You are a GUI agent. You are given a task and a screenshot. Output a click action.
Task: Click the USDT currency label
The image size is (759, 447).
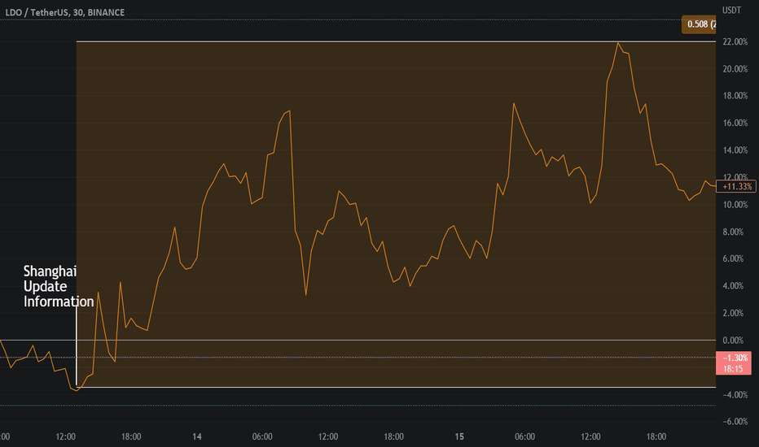[731, 10]
